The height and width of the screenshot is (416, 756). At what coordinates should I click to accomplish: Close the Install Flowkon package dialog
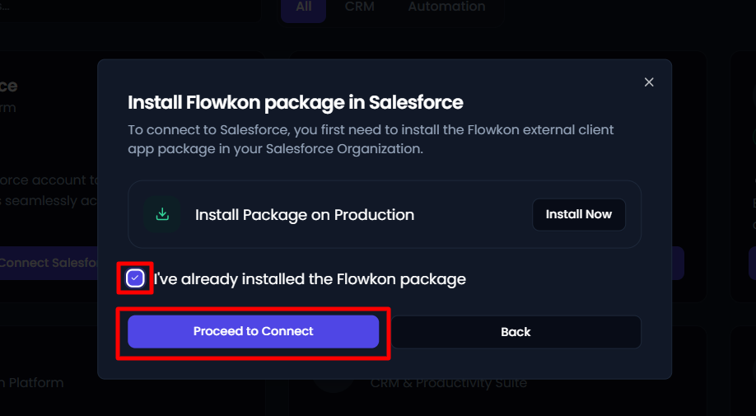649,82
